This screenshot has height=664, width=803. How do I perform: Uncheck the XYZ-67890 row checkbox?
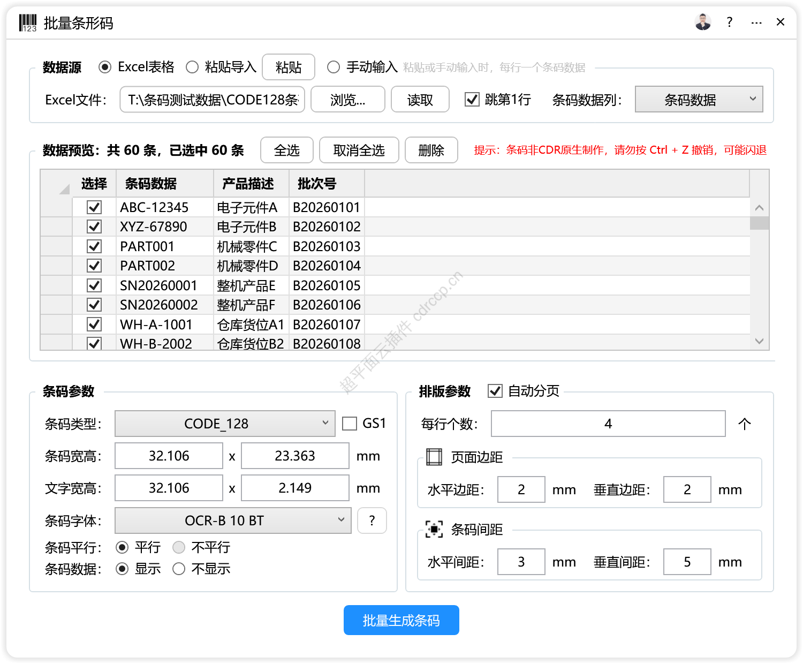(94, 227)
